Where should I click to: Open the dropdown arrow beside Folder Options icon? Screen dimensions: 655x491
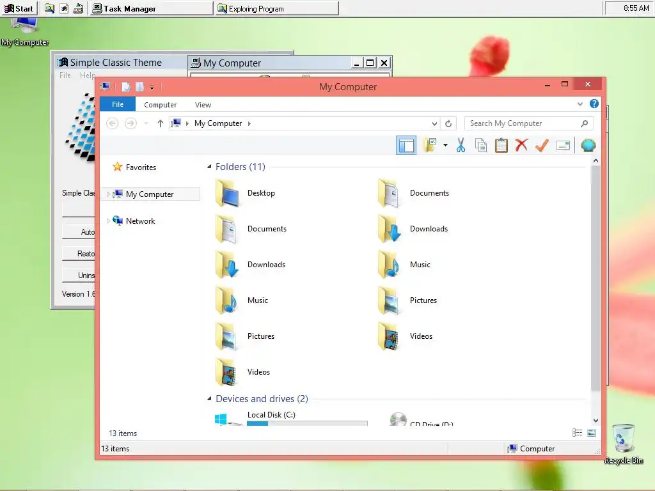445,145
